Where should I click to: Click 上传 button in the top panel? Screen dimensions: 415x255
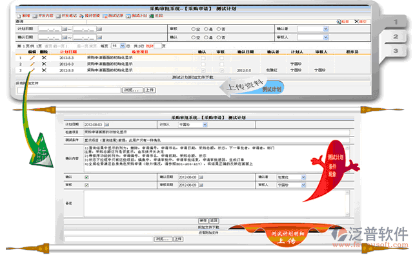[150, 90]
